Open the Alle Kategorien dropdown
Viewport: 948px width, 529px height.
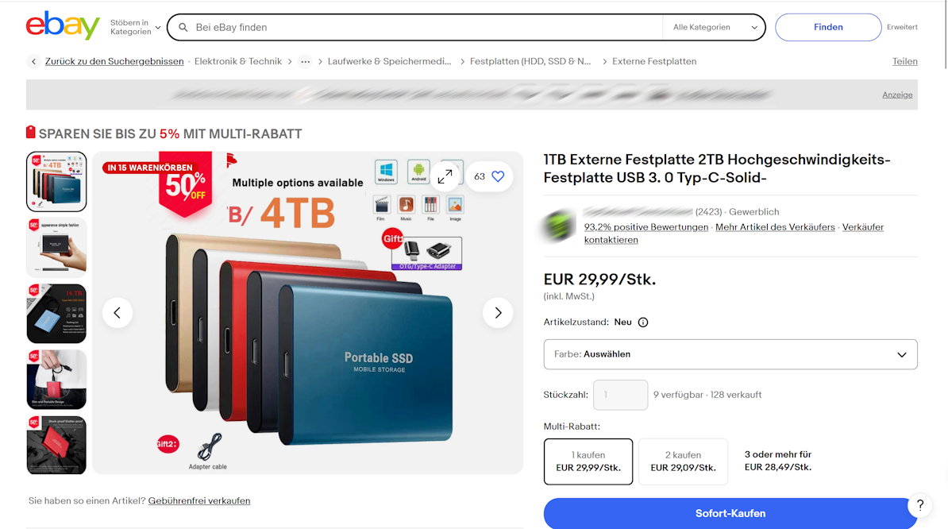[715, 27]
